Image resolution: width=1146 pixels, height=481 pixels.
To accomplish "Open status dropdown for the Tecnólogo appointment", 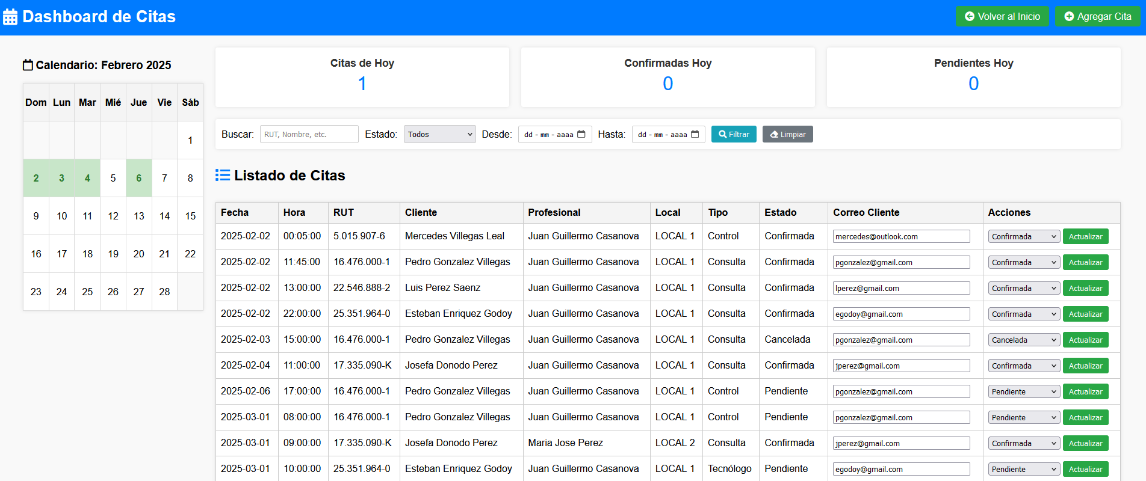I will coord(1024,469).
